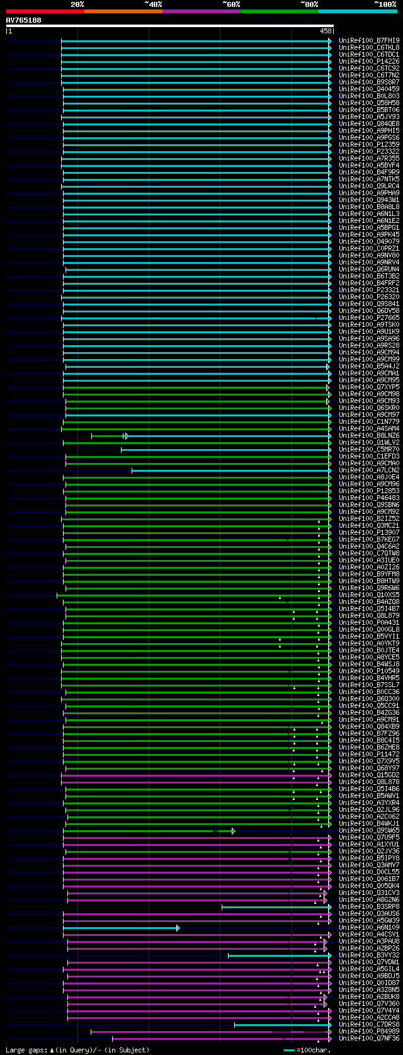Select hit label UniRef100_A7LCN2
This screenshot has width=403, height=1055.
369,470
